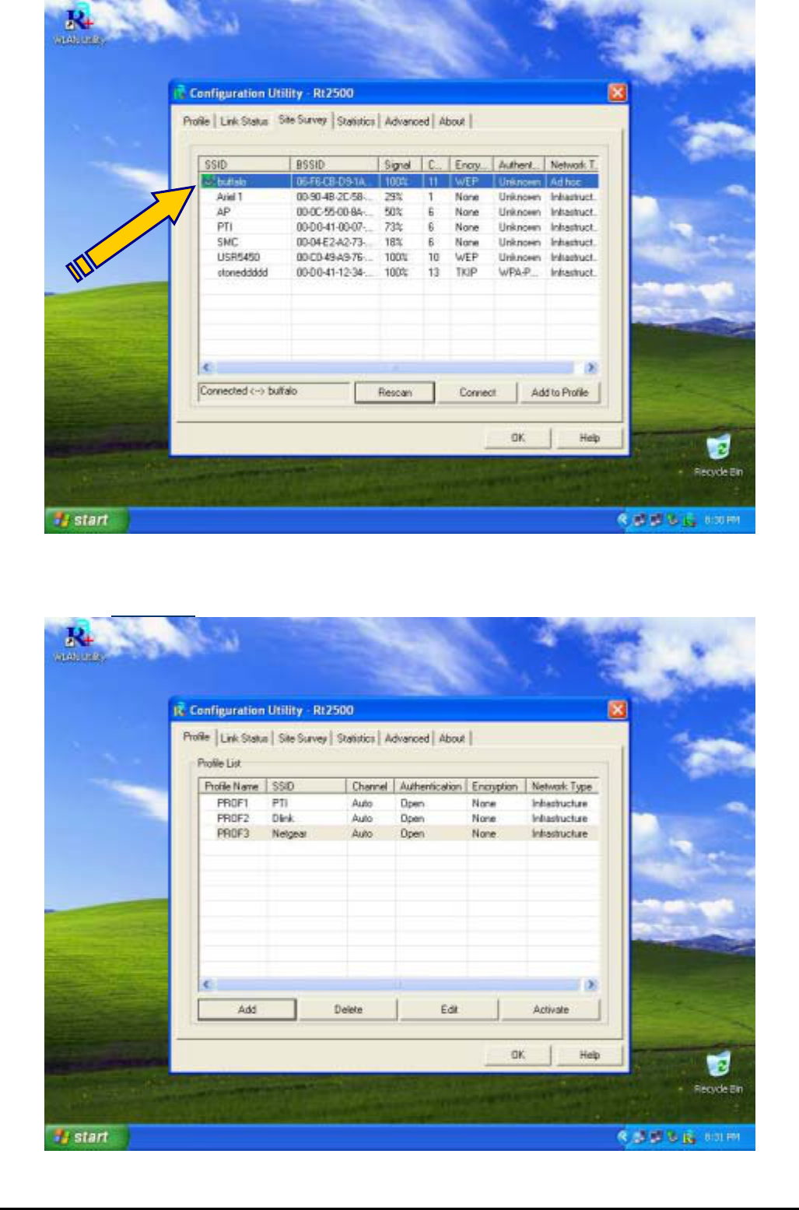Activate the selected profile with Activate button
The width and height of the screenshot is (799, 1210).
(551, 1009)
